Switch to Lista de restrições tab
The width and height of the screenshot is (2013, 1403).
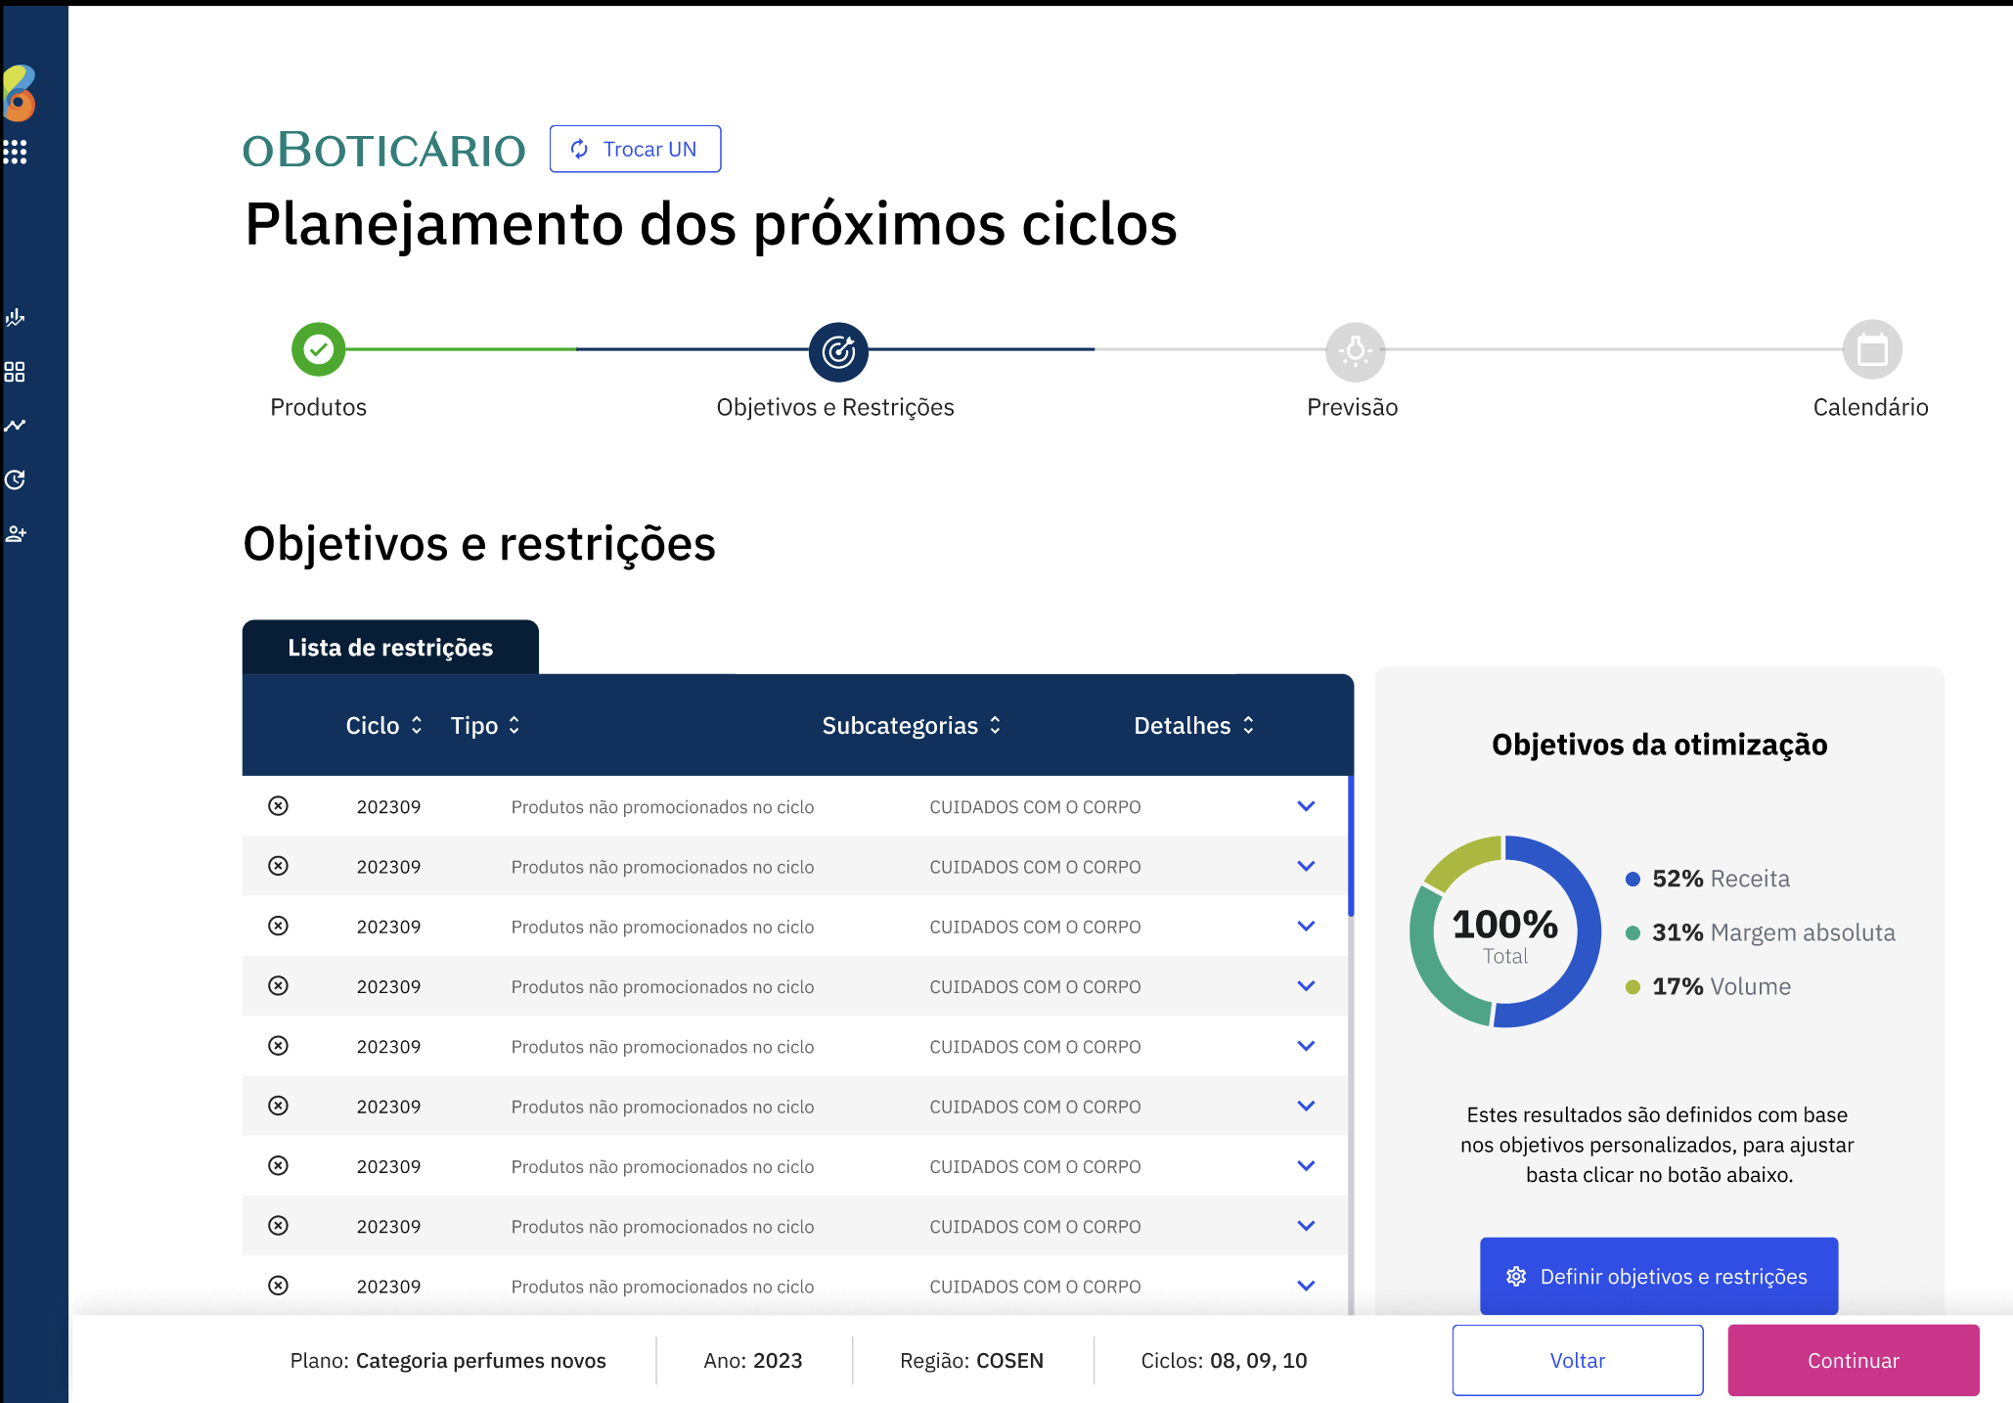point(390,648)
